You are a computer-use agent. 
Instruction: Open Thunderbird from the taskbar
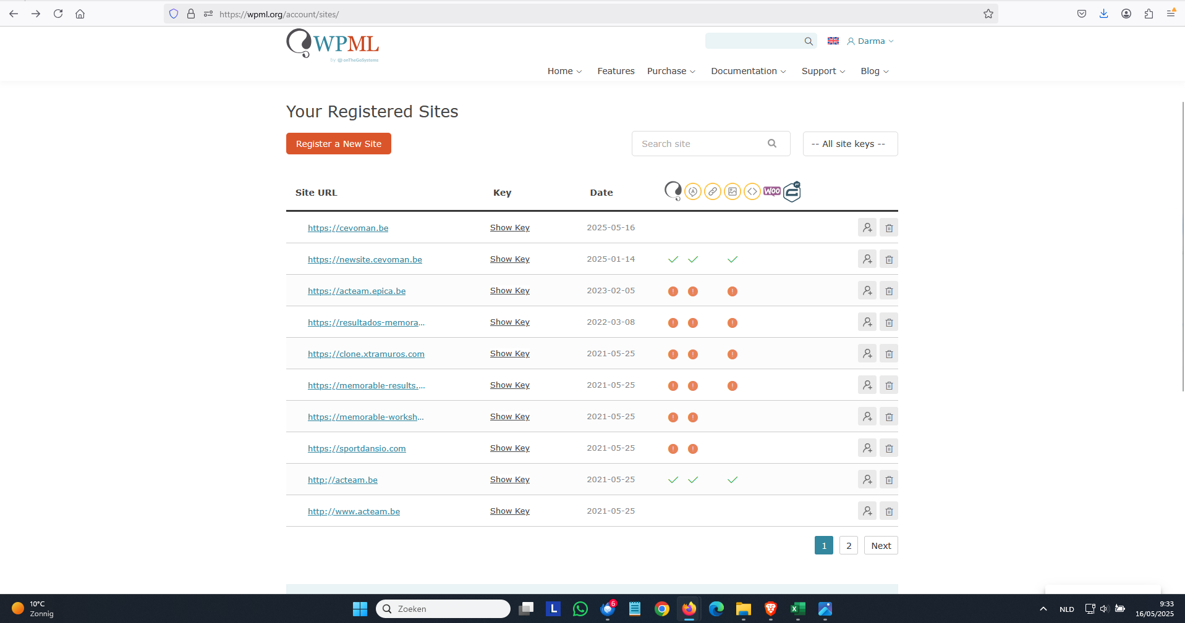click(x=608, y=609)
